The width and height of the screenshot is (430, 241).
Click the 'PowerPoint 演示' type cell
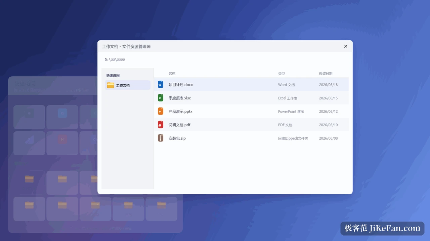291,111
